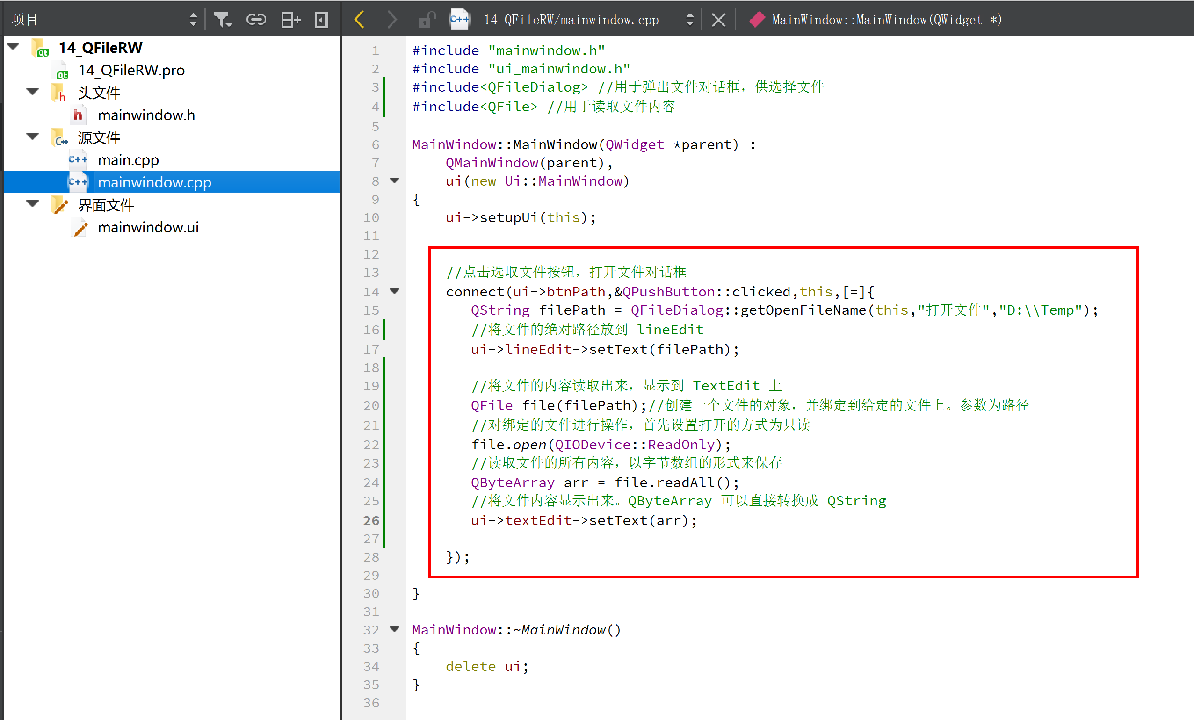Enable synchronize with editor using the link icon
The height and width of the screenshot is (720, 1194).
256,19
